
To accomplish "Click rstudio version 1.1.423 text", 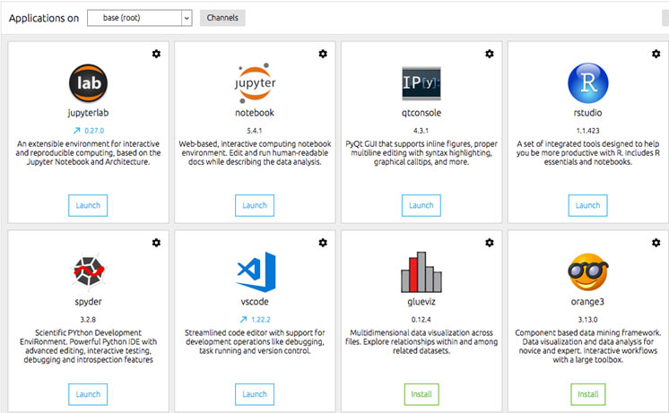I will click(x=588, y=131).
